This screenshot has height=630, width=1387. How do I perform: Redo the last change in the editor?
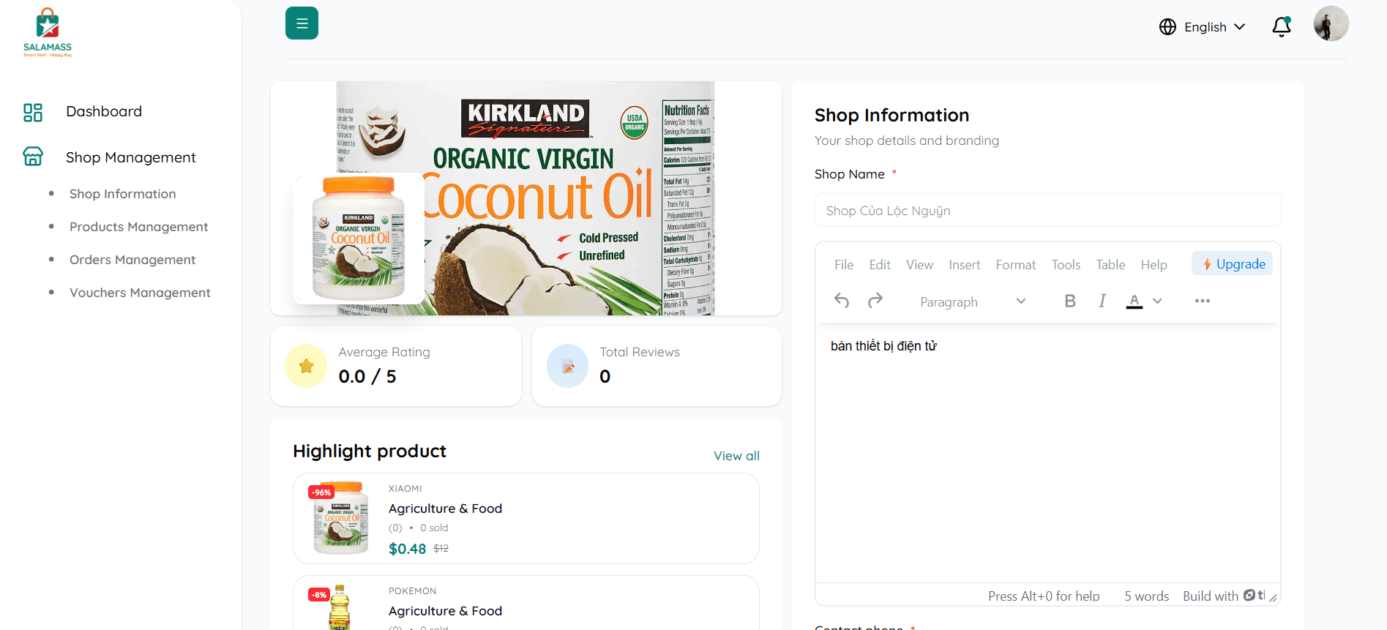click(x=875, y=301)
